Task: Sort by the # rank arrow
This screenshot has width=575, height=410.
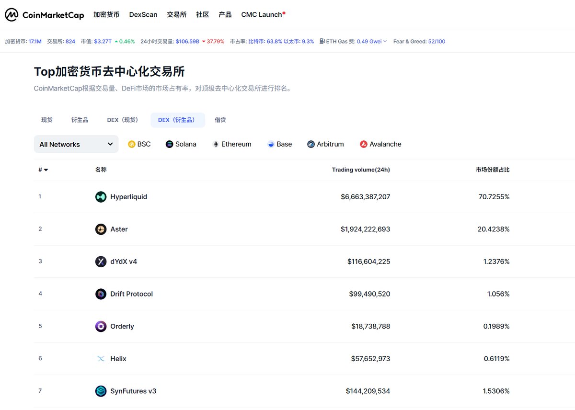Action: tap(46, 170)
